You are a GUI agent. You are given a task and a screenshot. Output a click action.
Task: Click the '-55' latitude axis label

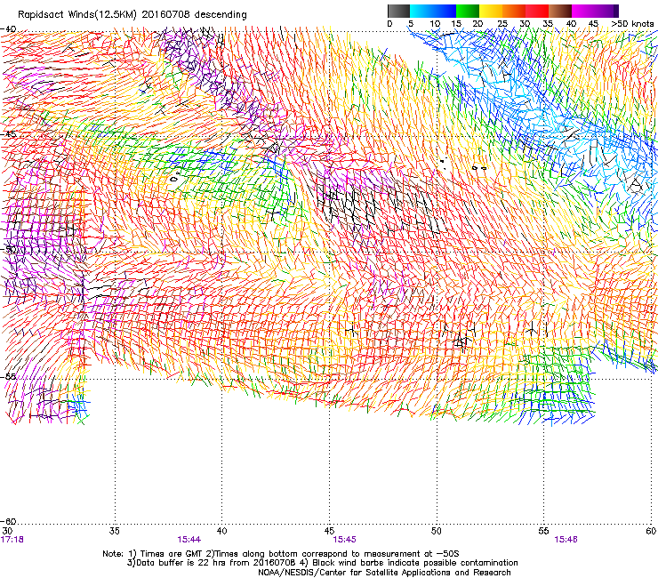coord(8,376)
